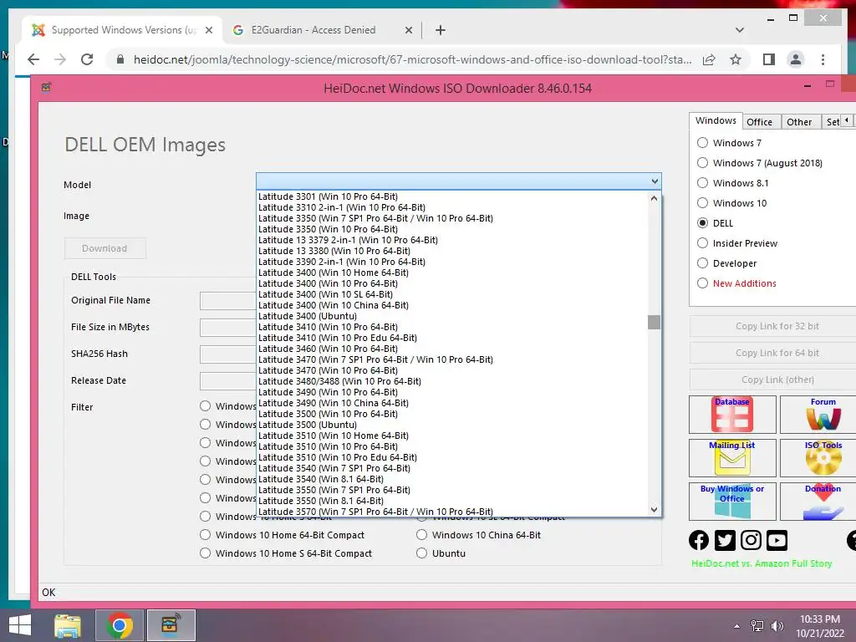Choose Windows 10 Home 64-Bit Compact filter
The width and height of the screenshot is (856, 642).
pos(206,535)
